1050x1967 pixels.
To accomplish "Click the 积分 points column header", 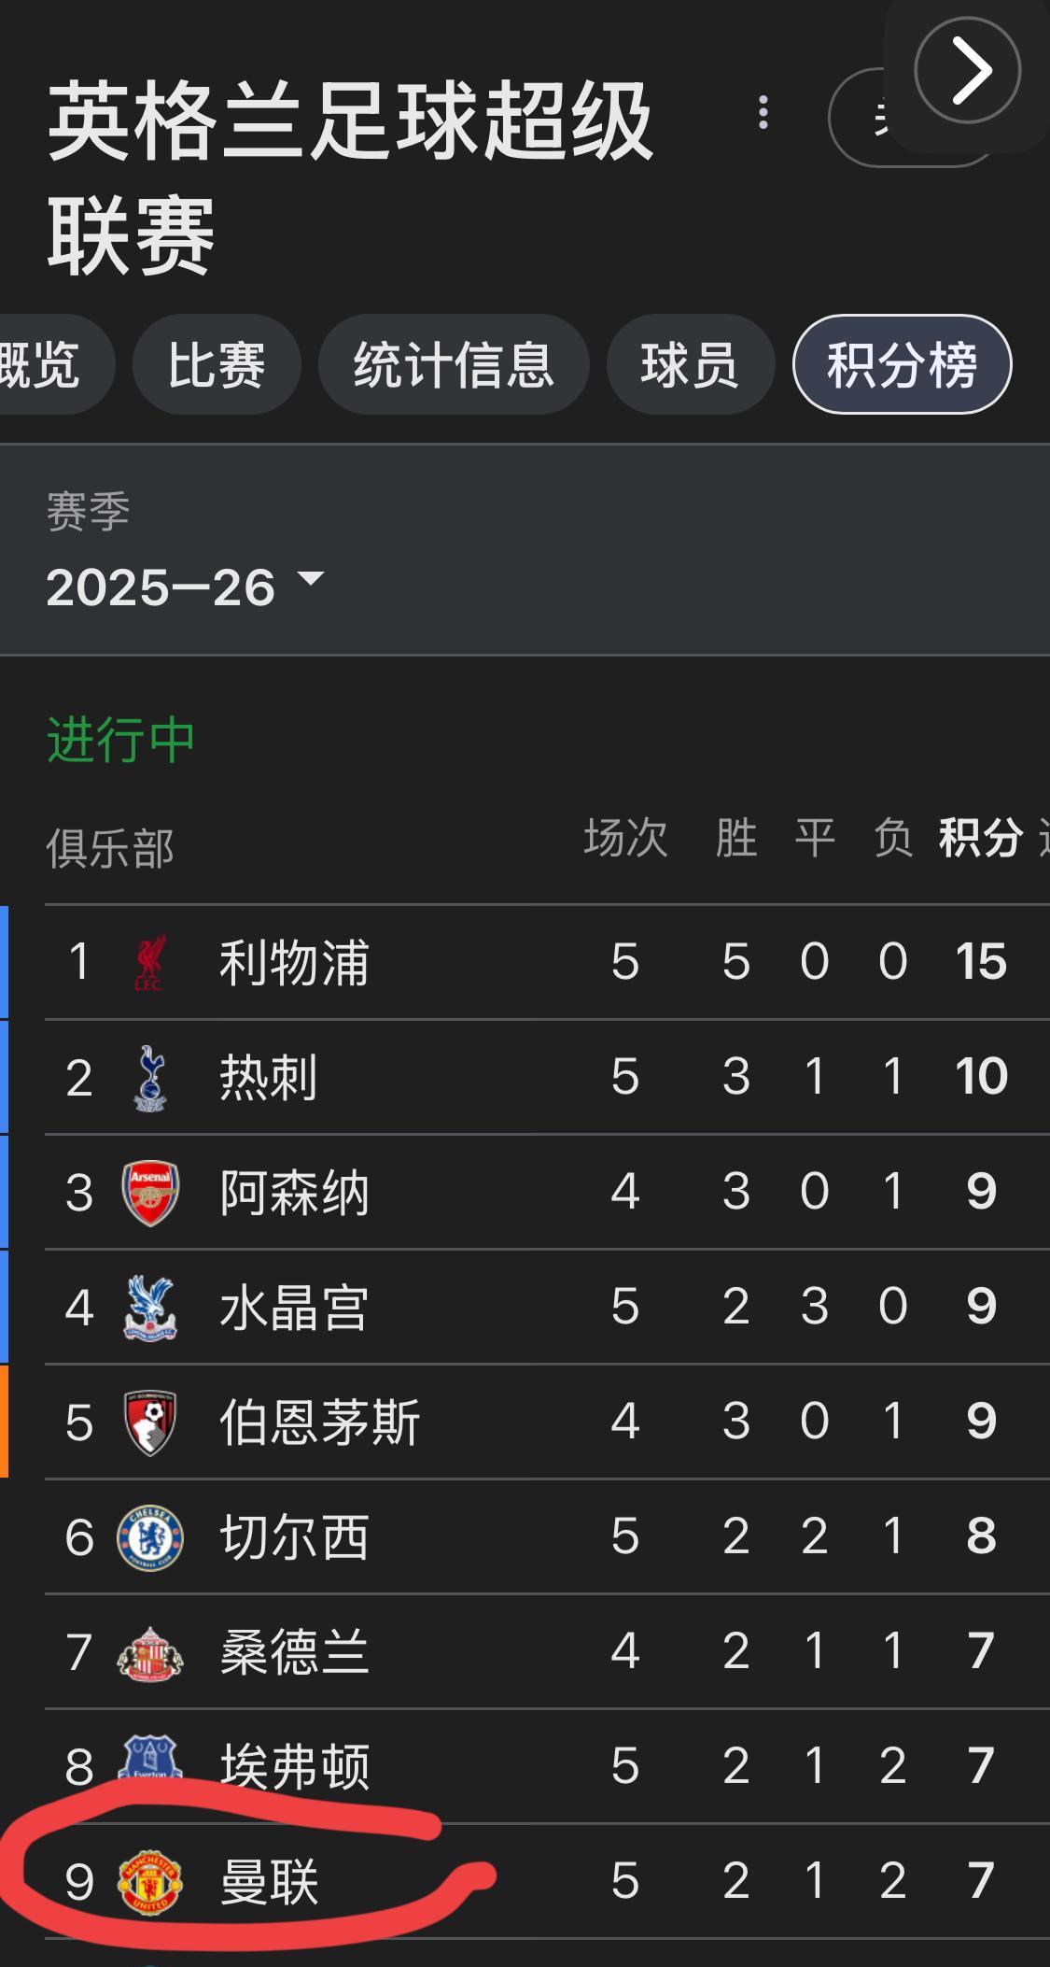I will pyautogui.click(x=980, y=838).
